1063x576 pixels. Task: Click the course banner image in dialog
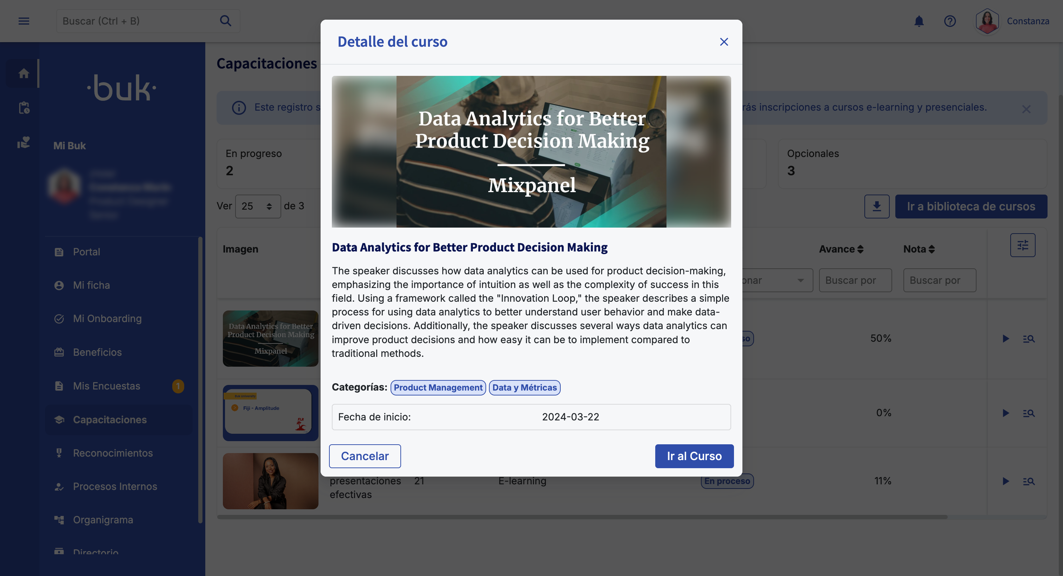pos(531,151)
